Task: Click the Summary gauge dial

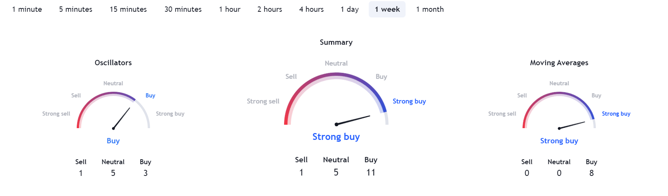Action: point(336,99)
